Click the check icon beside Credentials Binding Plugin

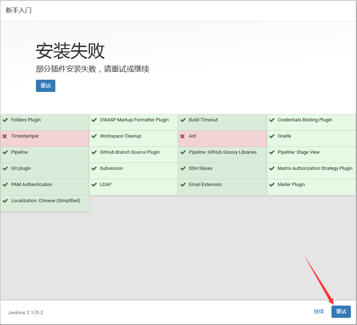pyautogui.click(x=272, y=120)
